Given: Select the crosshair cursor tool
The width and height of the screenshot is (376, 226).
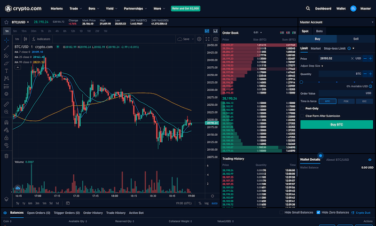Looking at the screenshot, I should (x=7, y=40).
